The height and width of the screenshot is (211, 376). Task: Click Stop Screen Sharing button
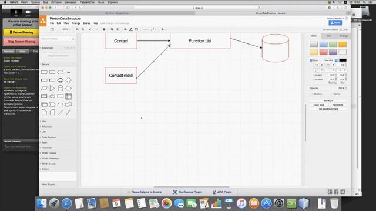21,42
